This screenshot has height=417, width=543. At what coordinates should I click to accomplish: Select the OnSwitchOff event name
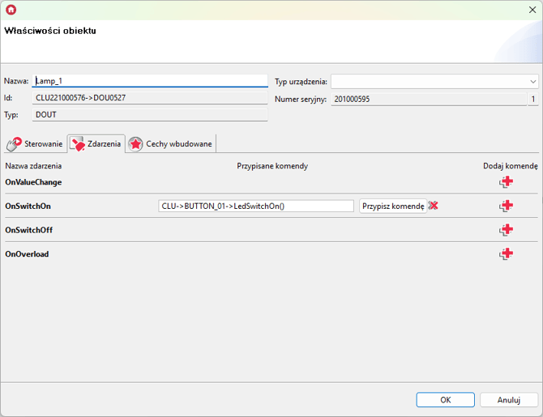28,230
